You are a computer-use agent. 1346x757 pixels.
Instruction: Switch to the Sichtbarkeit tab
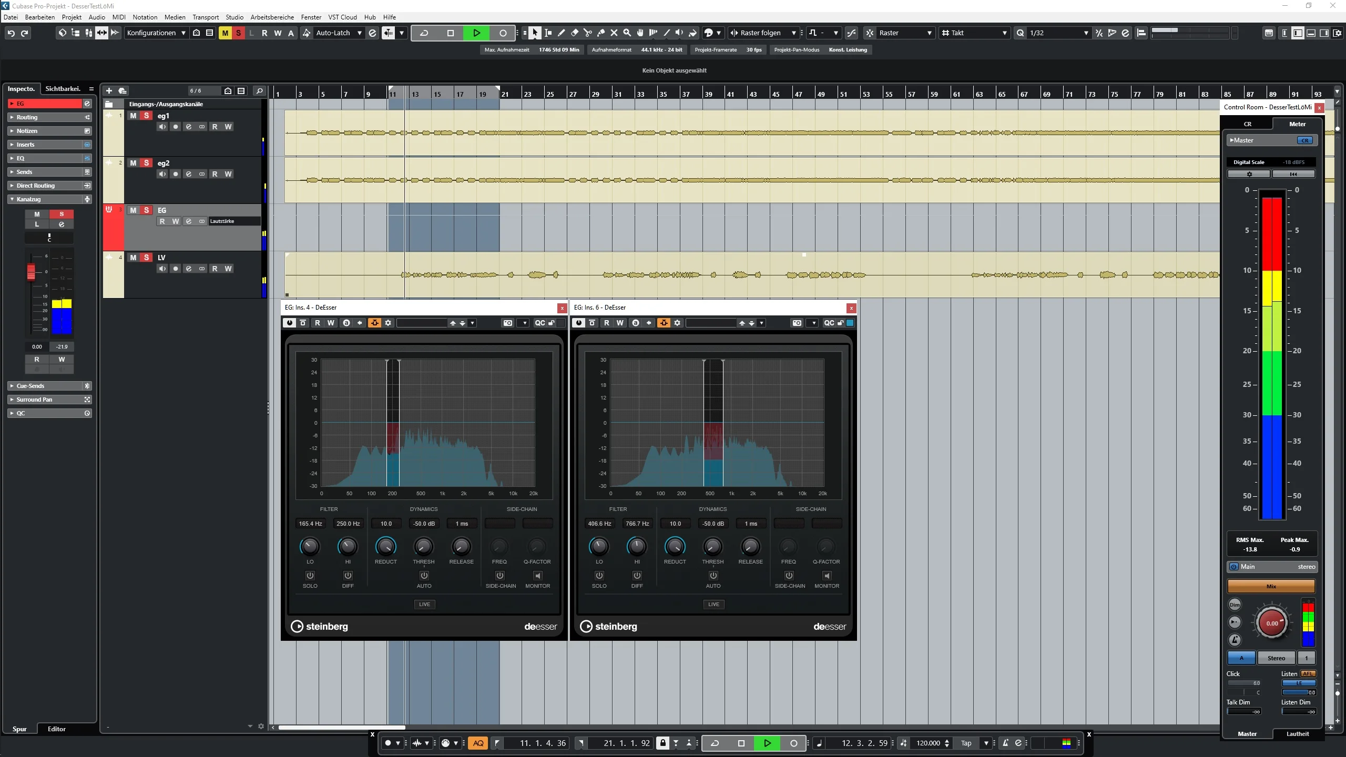tap(63, 89)
